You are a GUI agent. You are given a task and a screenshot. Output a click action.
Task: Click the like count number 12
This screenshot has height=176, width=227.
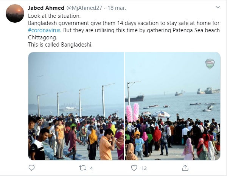point(144,168)
